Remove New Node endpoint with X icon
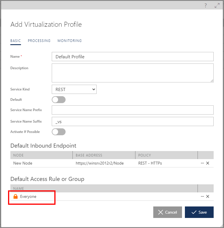Viewport: 224px width, 228px height. point(208,163)
